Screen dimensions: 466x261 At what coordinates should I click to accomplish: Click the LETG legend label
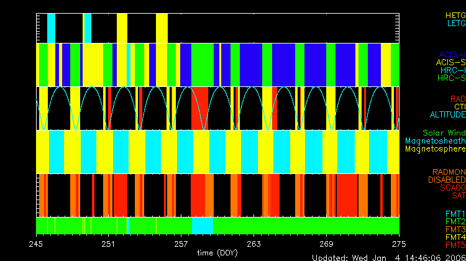click(x=455, y=23)
